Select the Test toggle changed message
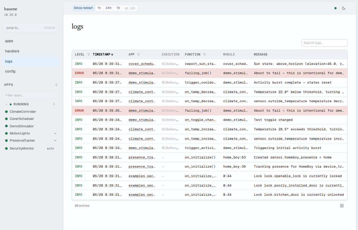 [x=273, y=120]
